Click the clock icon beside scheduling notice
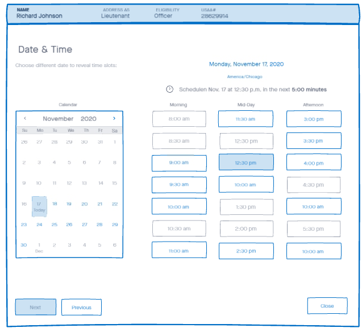 coord(170,89)
